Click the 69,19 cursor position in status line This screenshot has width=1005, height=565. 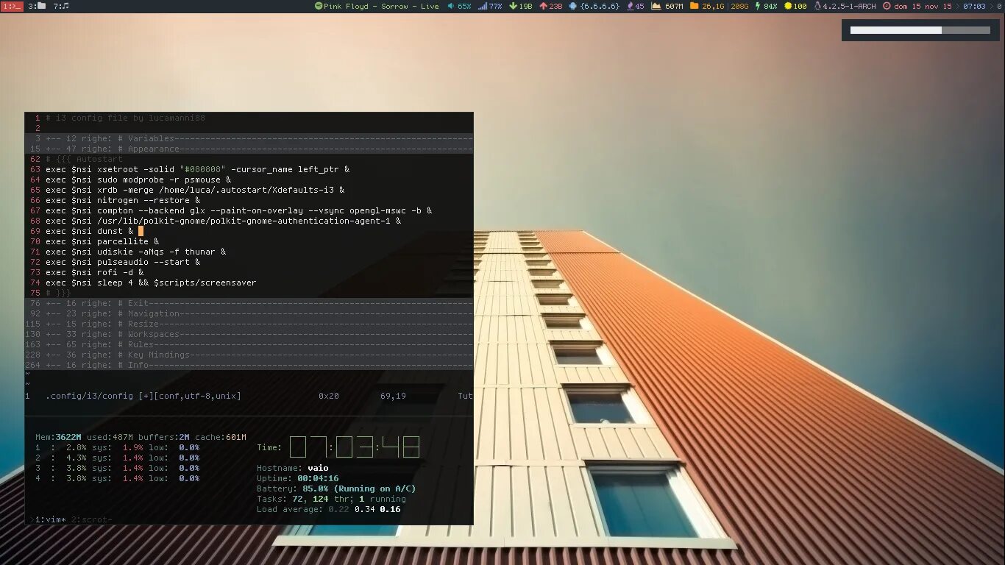[393, 396]
